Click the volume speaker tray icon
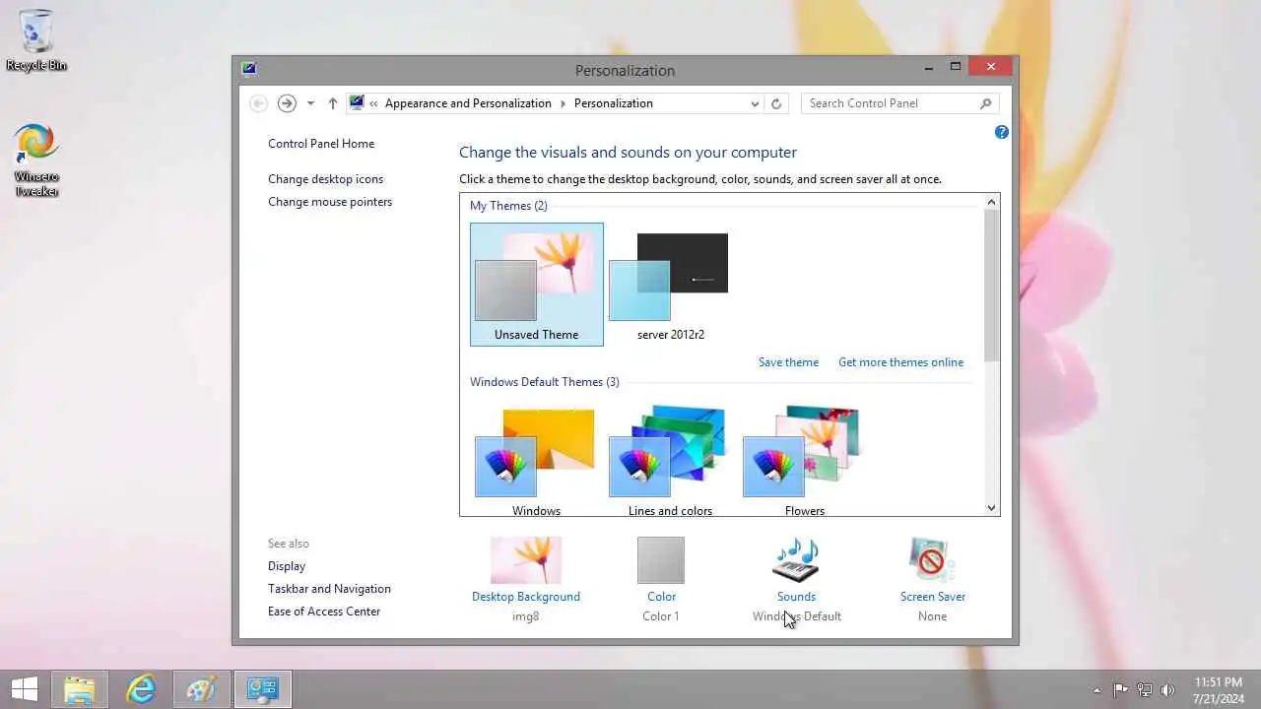 coord(1168,690)
